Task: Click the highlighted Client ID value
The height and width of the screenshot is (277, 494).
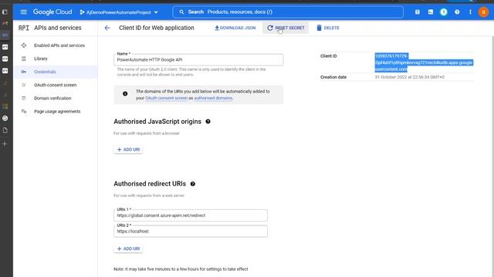Action: 424,62
